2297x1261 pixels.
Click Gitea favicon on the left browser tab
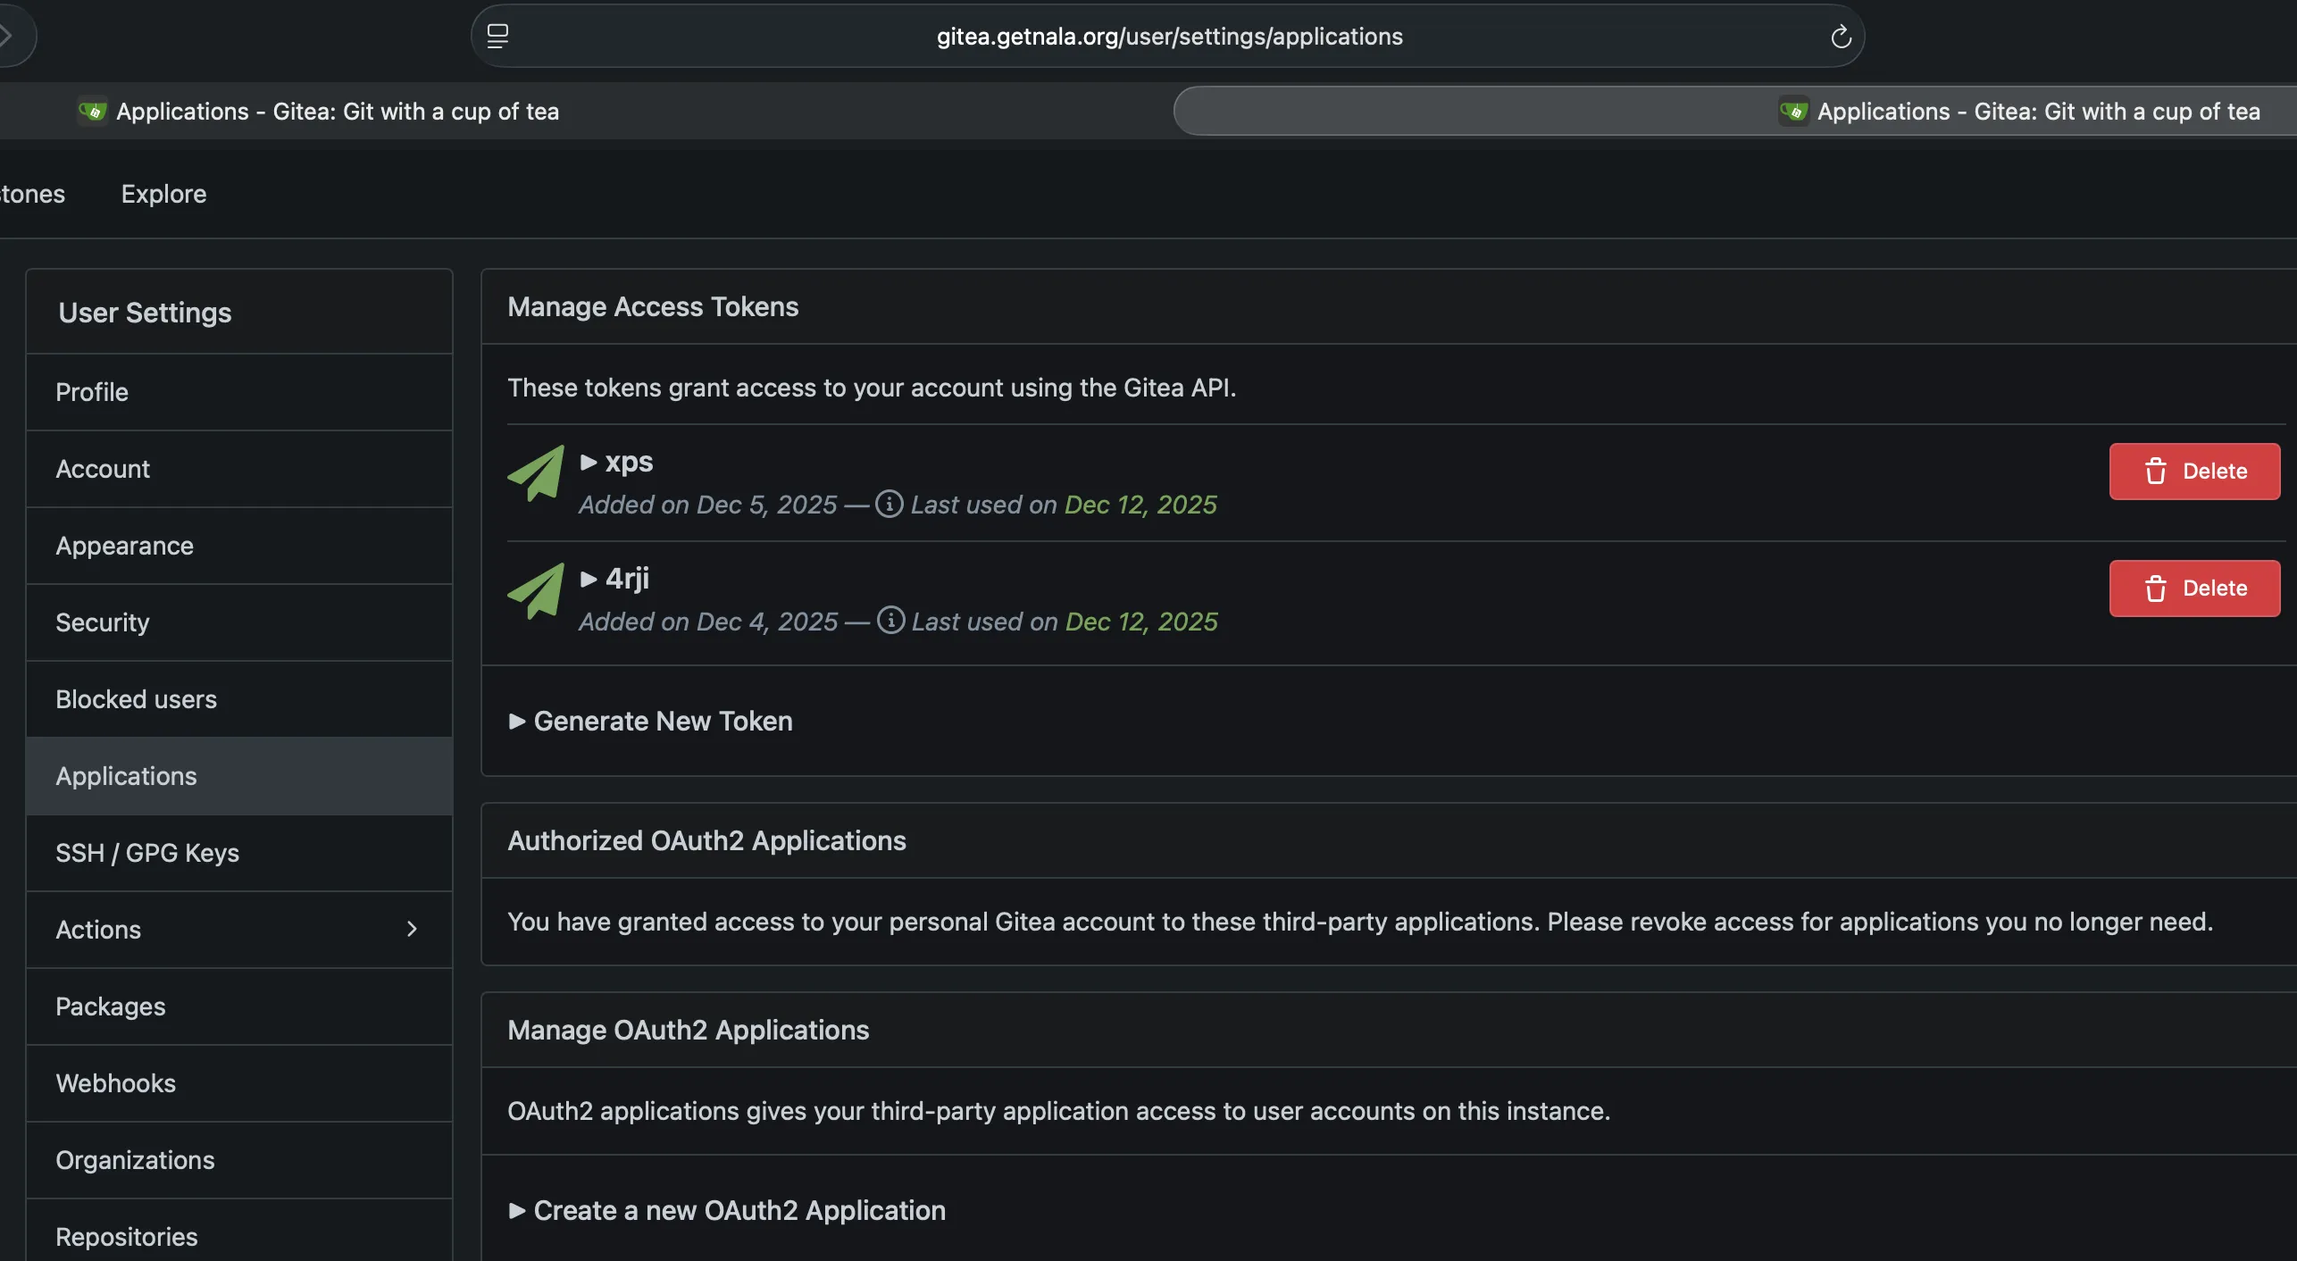pyautogui.click(x=92, y=112)
